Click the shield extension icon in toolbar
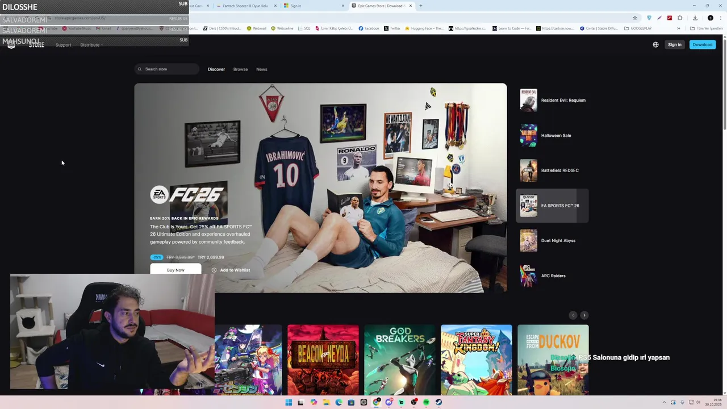The image size is (727, 409). point(649,18)
